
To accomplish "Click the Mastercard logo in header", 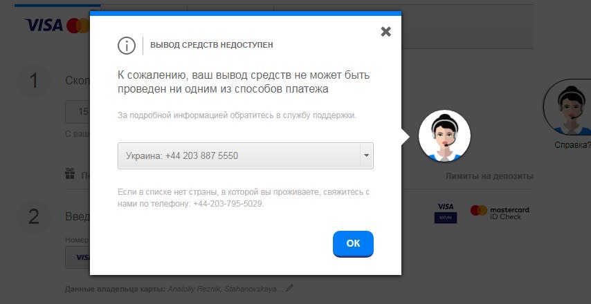I will point(78,26).
